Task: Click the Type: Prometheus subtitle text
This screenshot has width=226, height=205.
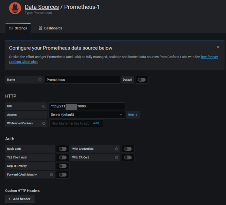Action: pos(38,13)
